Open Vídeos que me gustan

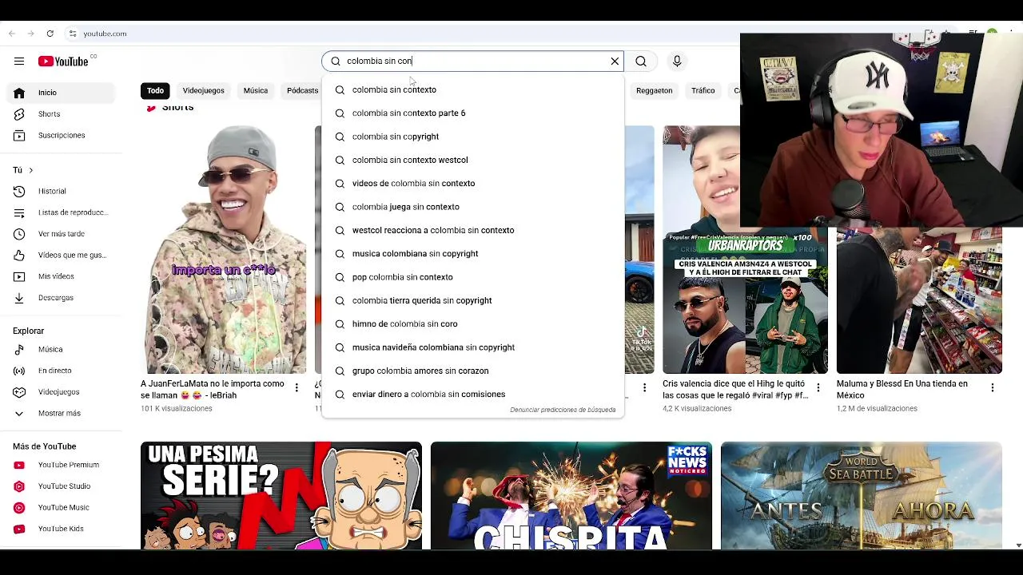point(61,256)
